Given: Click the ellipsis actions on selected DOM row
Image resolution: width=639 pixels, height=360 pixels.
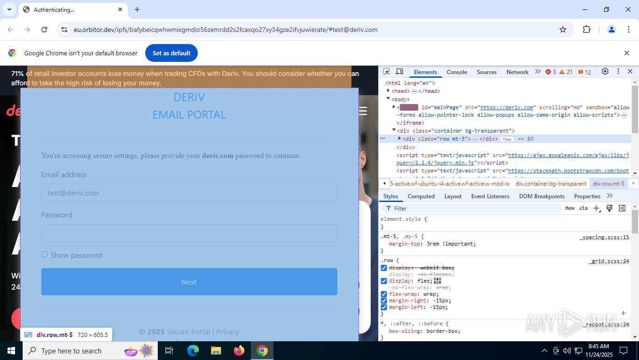Looking at the screenshot, I should click(382, 139).
